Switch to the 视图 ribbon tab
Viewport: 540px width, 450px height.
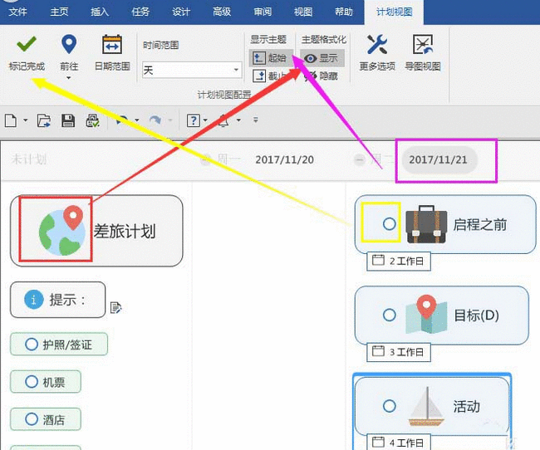click(x=303, y=12)
